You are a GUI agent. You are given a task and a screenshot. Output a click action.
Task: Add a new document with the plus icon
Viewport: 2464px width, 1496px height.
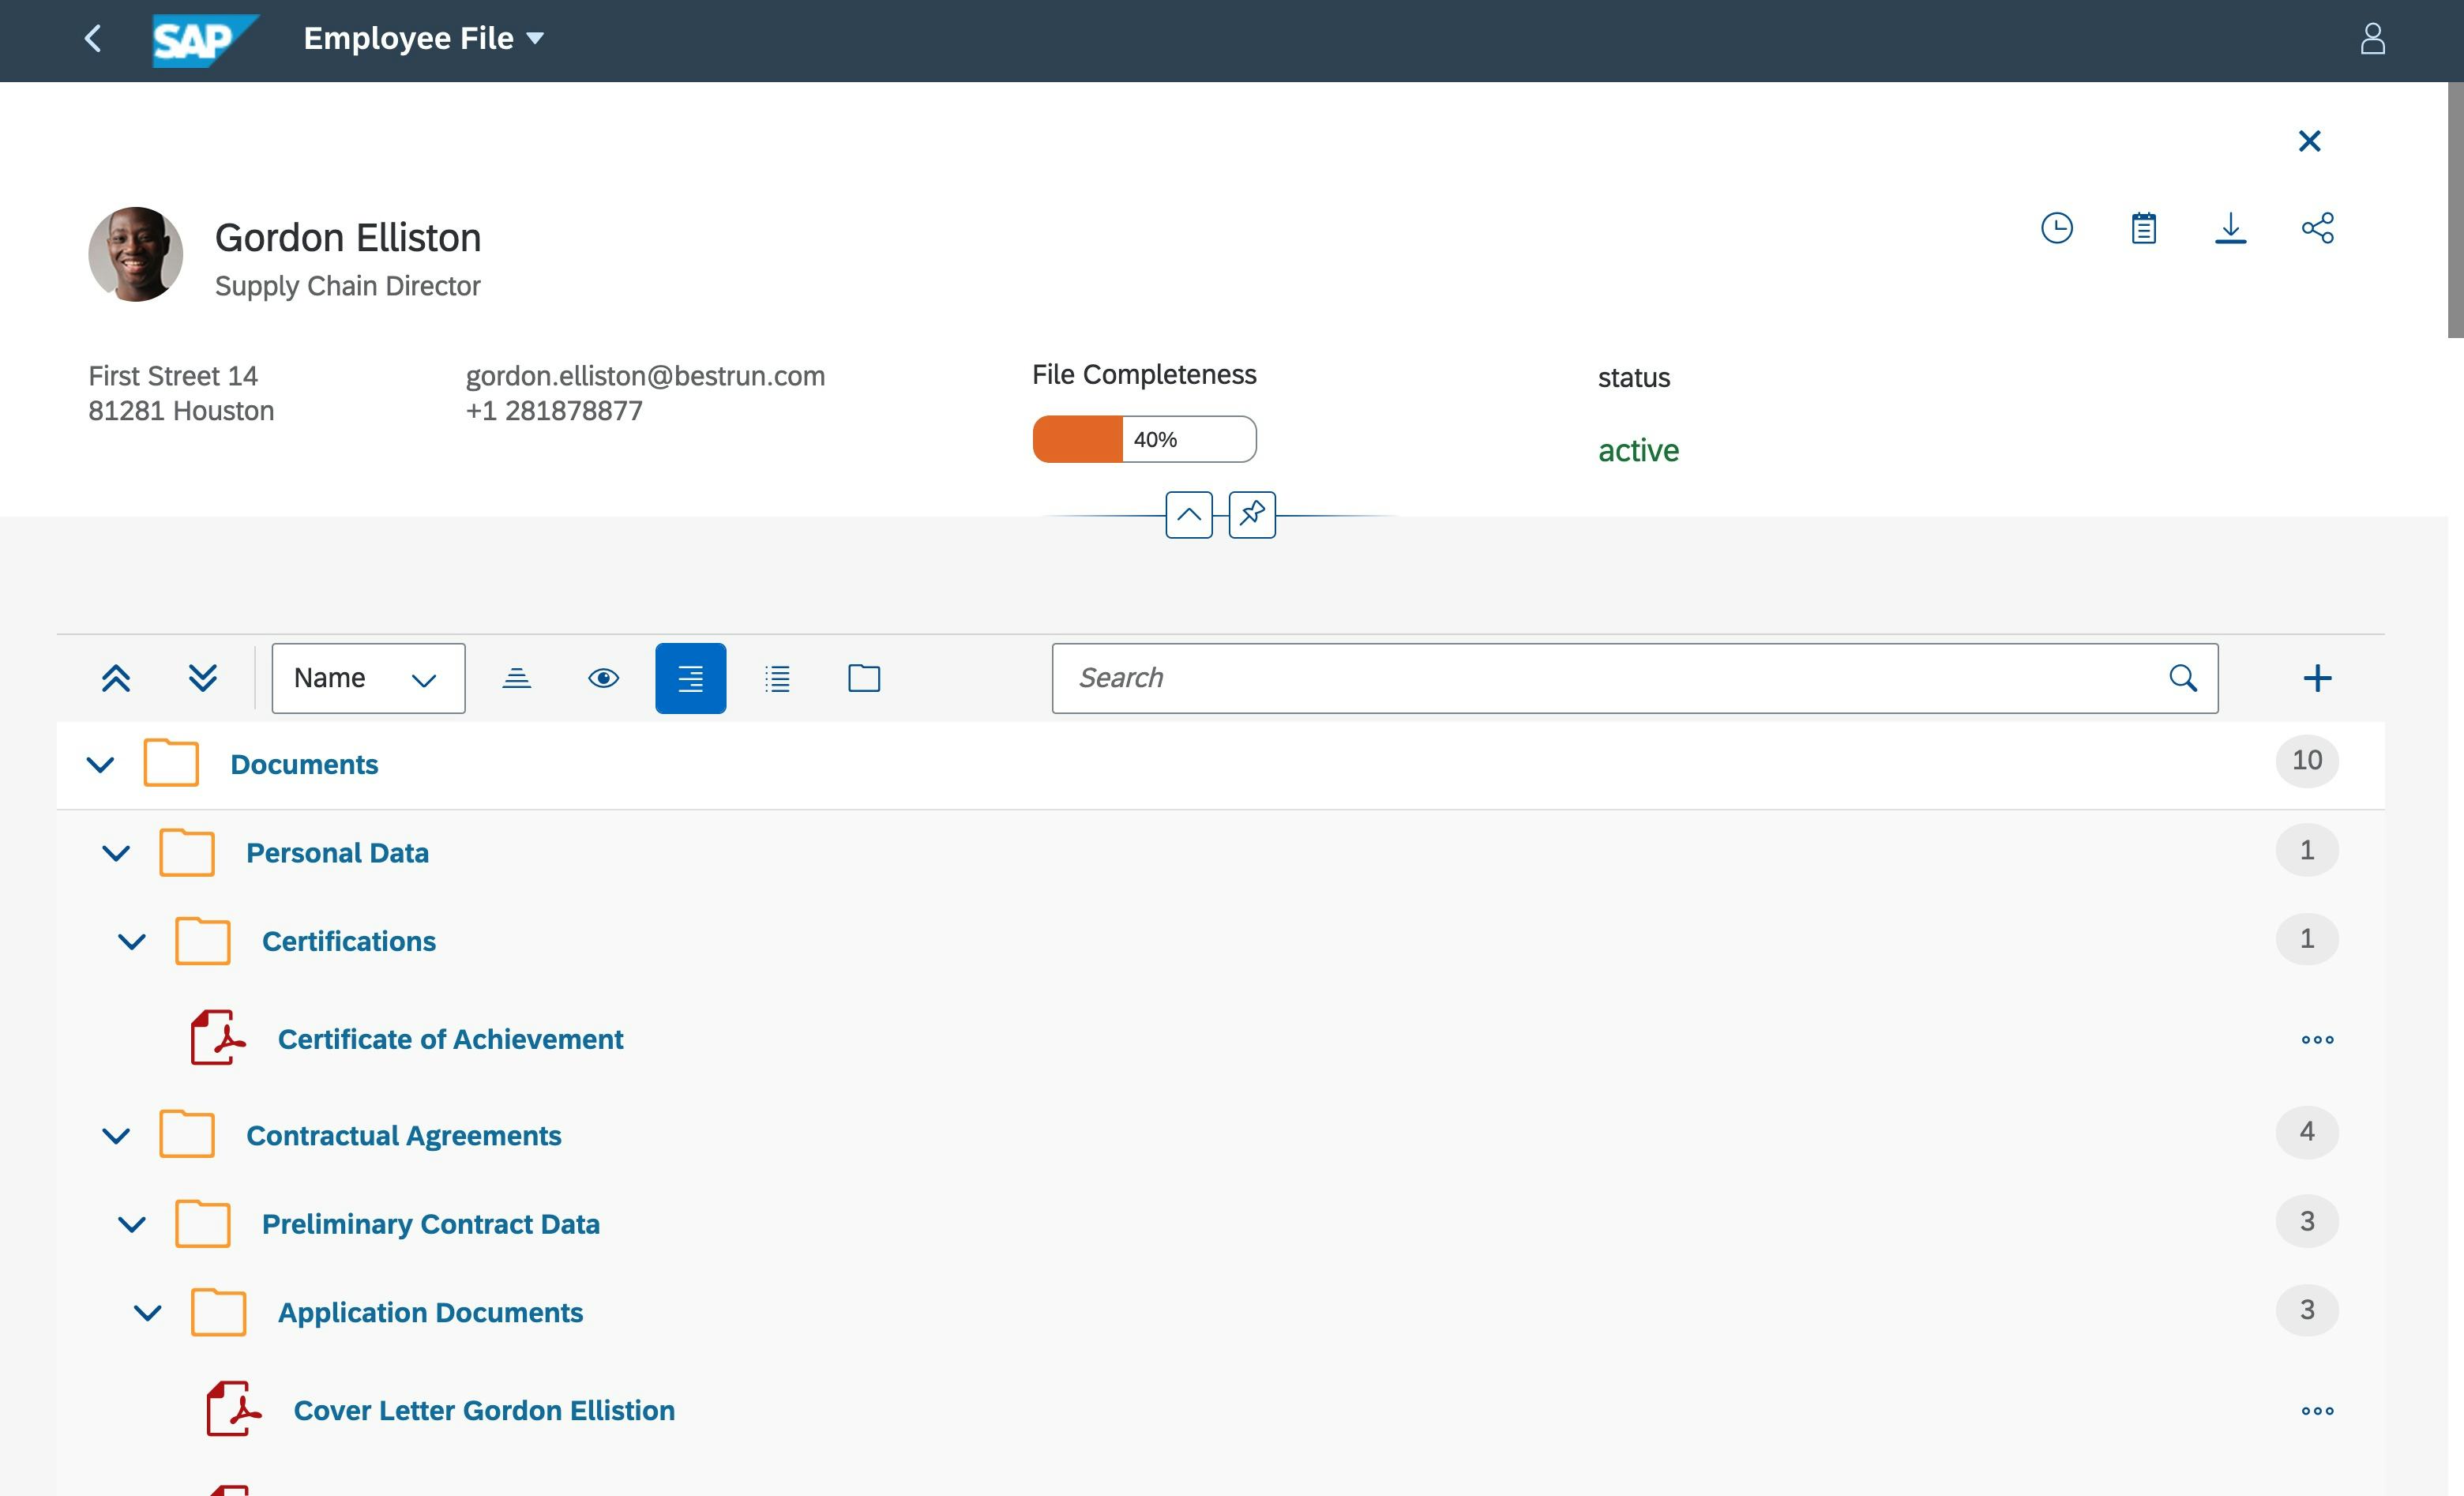pyautogui.click(x=2318, y=678)
